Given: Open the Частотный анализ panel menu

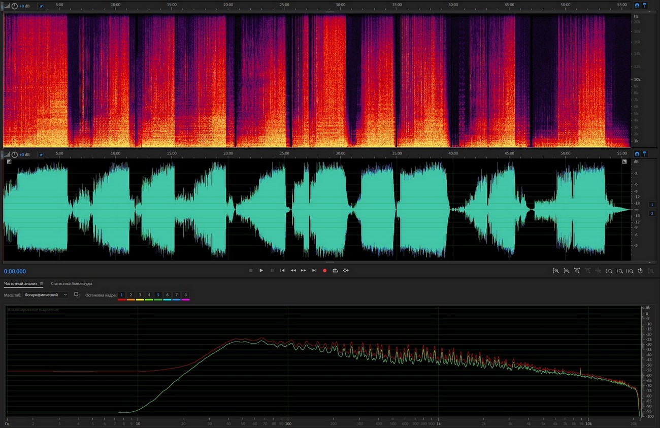Looking at the screenshot, I should (x=42, y=284).
